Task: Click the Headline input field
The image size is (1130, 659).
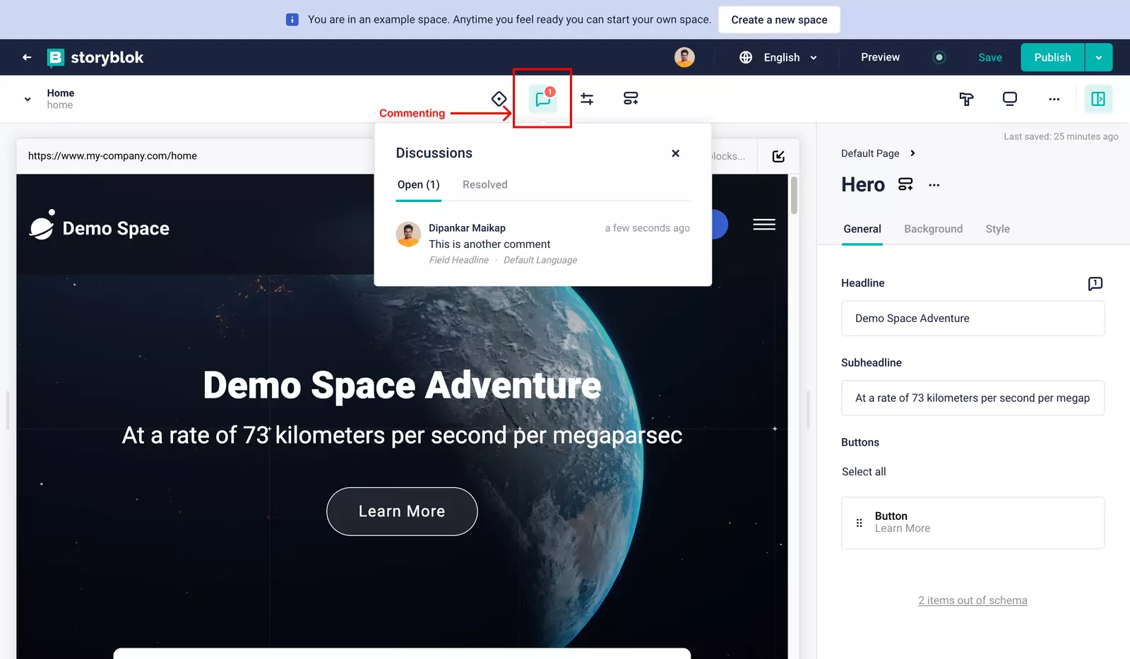Action: click(973, 319)
